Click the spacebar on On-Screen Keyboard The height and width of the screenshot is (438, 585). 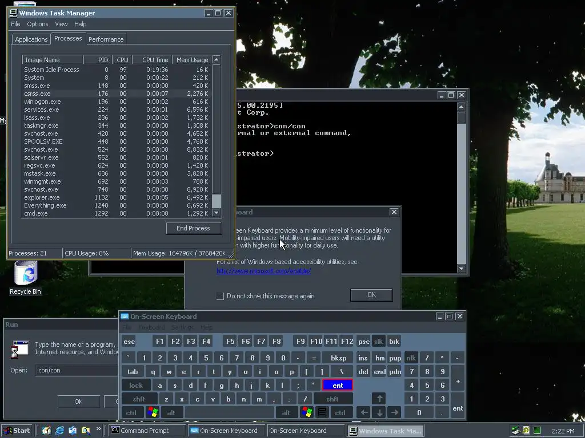pos(230,412)
